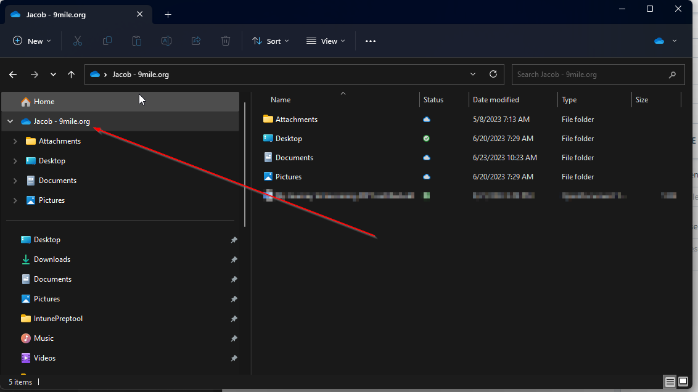Expand the Pictures node under Jacob - 9mile.org
698x392 pixels.
coord(15,200)
